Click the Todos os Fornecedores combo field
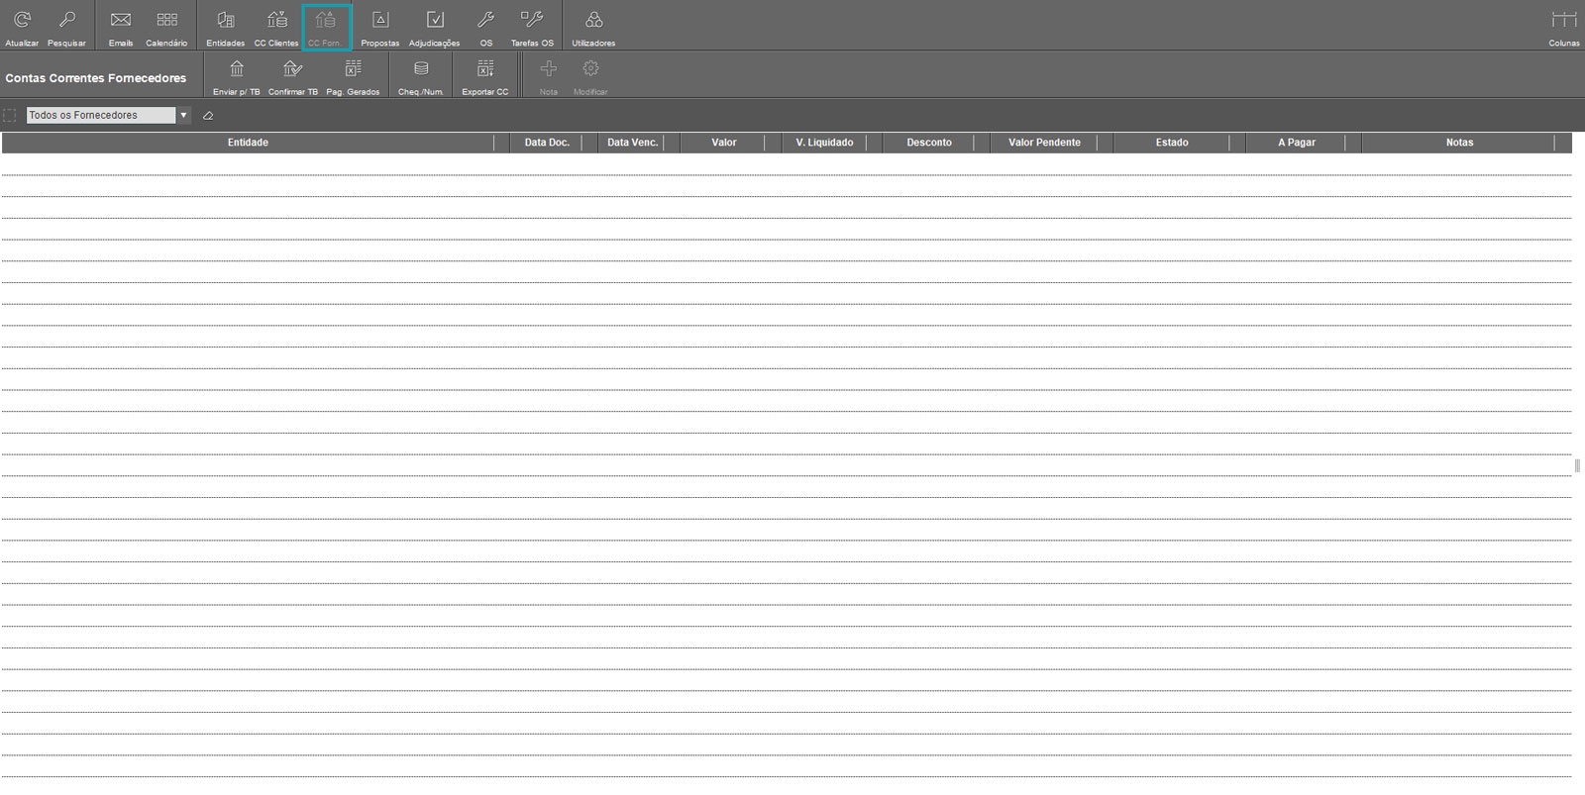1585x795 pixels. pos(101,116)
